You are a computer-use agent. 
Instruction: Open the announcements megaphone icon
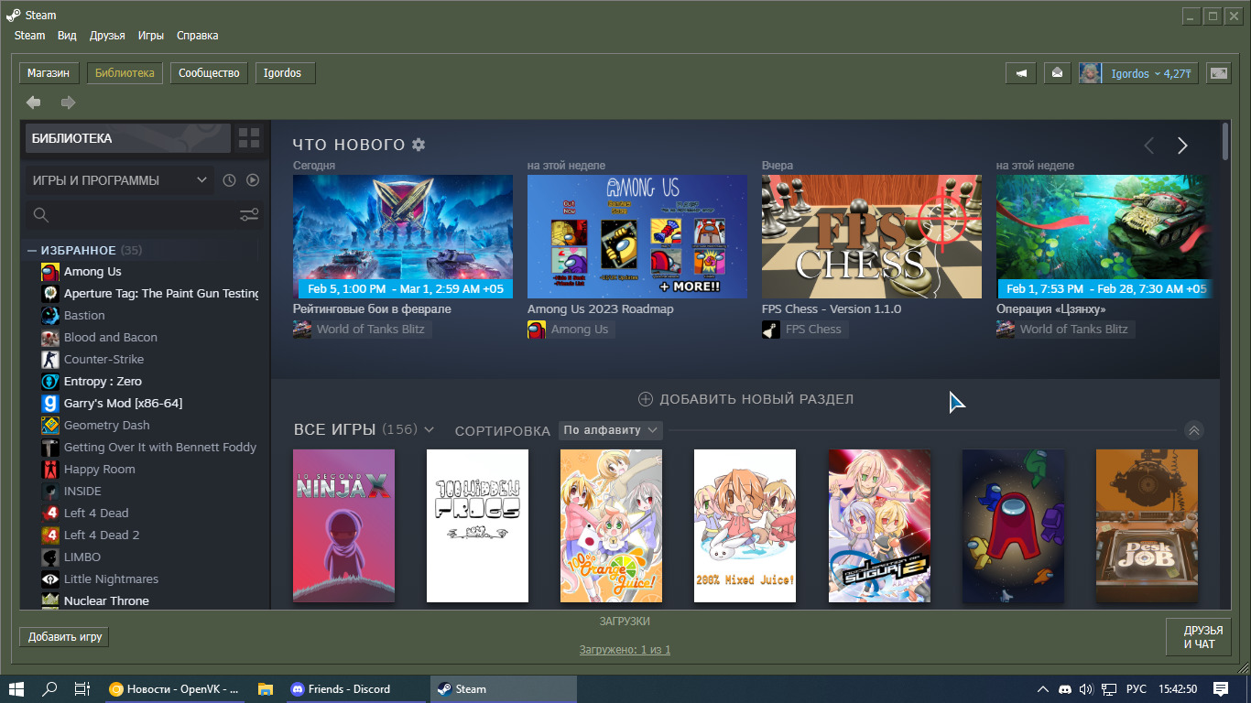pyautogui.click(x=1020, y=73)
